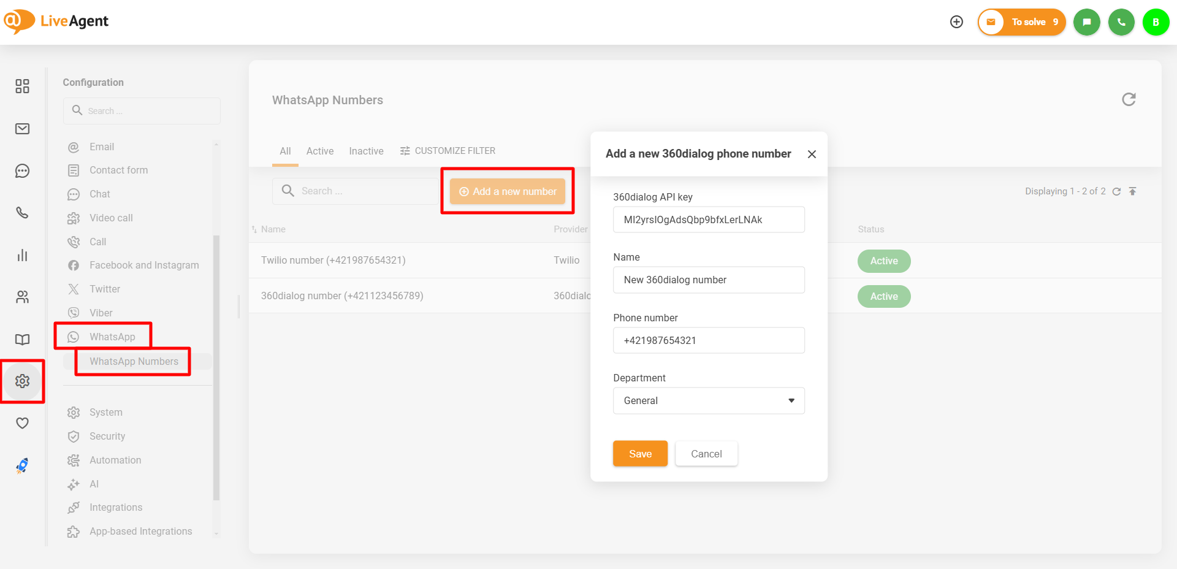The height and width of the screenshot is (569, 1177).
Task: Switch to the Active tab
Action: tap(320, 151)
